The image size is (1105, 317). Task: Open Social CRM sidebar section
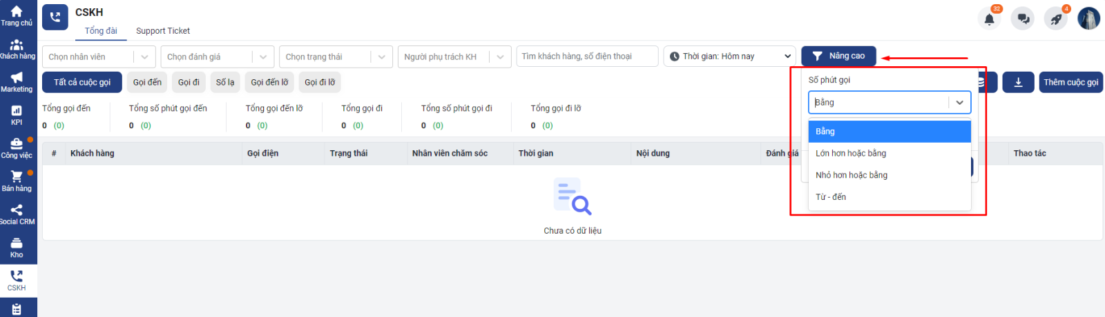click(17, 214)
